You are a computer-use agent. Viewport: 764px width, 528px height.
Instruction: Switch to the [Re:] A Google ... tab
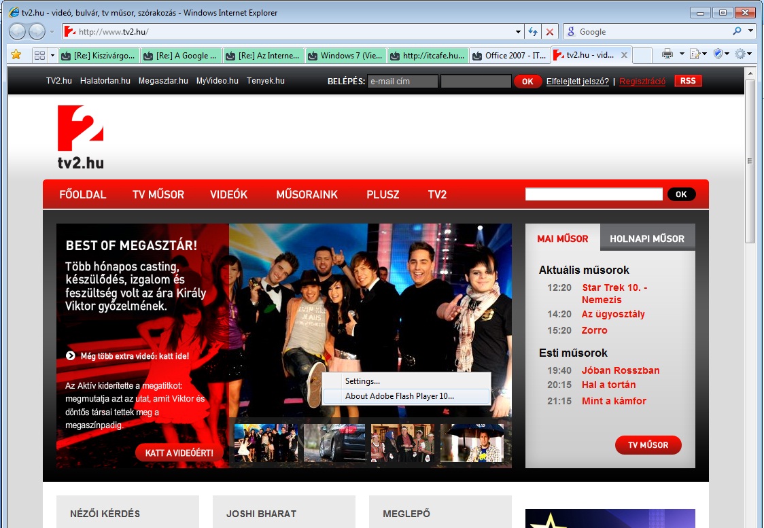point(181,56)
